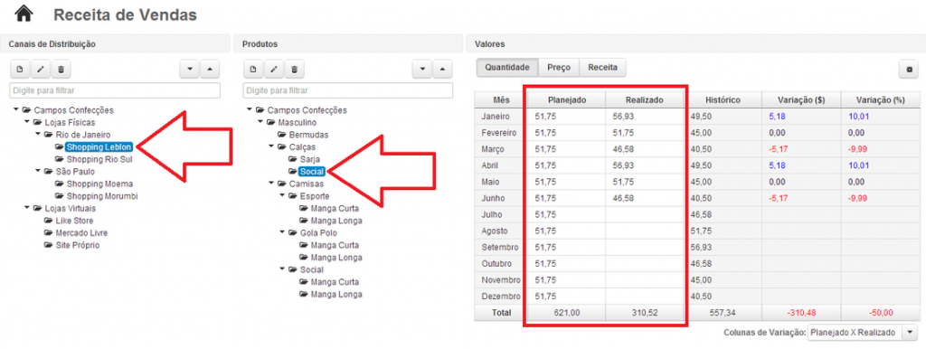The width and height of the screenshot is (926, 349).
Task: Collapse the Lojas Virtuais node
Action: coord(26,208)
